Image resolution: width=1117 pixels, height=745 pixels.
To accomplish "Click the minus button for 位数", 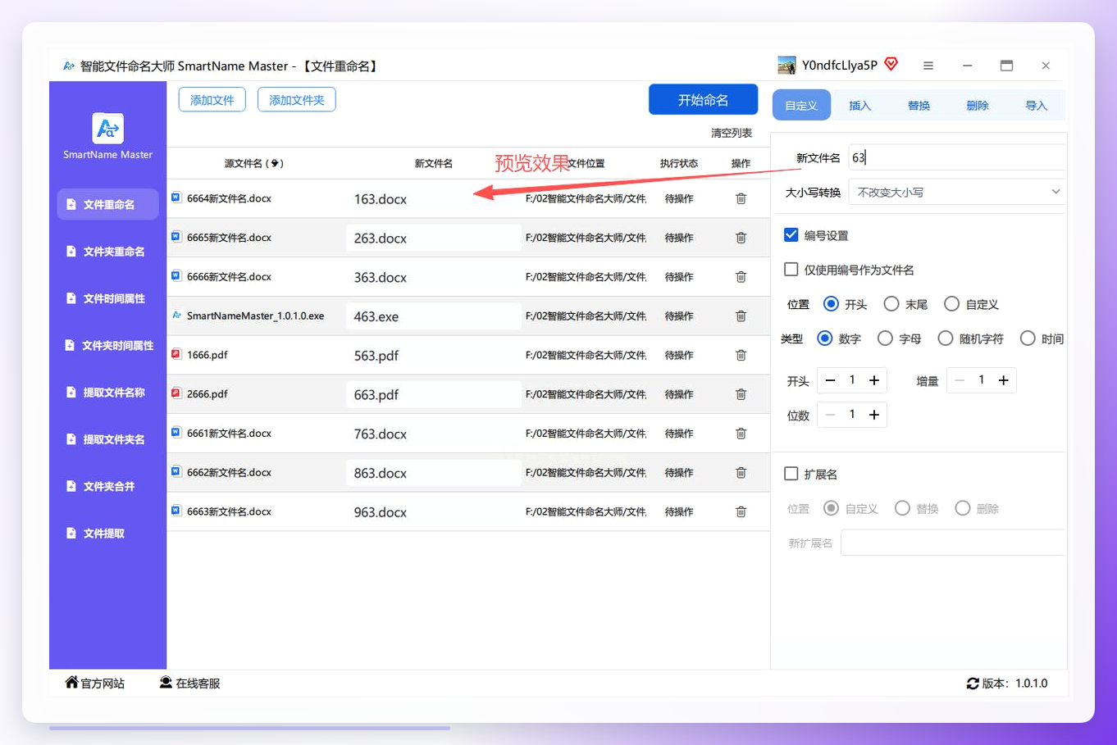I will pyautogui.click(x=830, y=415).
